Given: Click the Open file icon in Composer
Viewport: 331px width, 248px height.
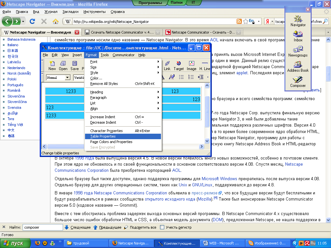Looking at the screenshot, I should click(x=63, y=66).
